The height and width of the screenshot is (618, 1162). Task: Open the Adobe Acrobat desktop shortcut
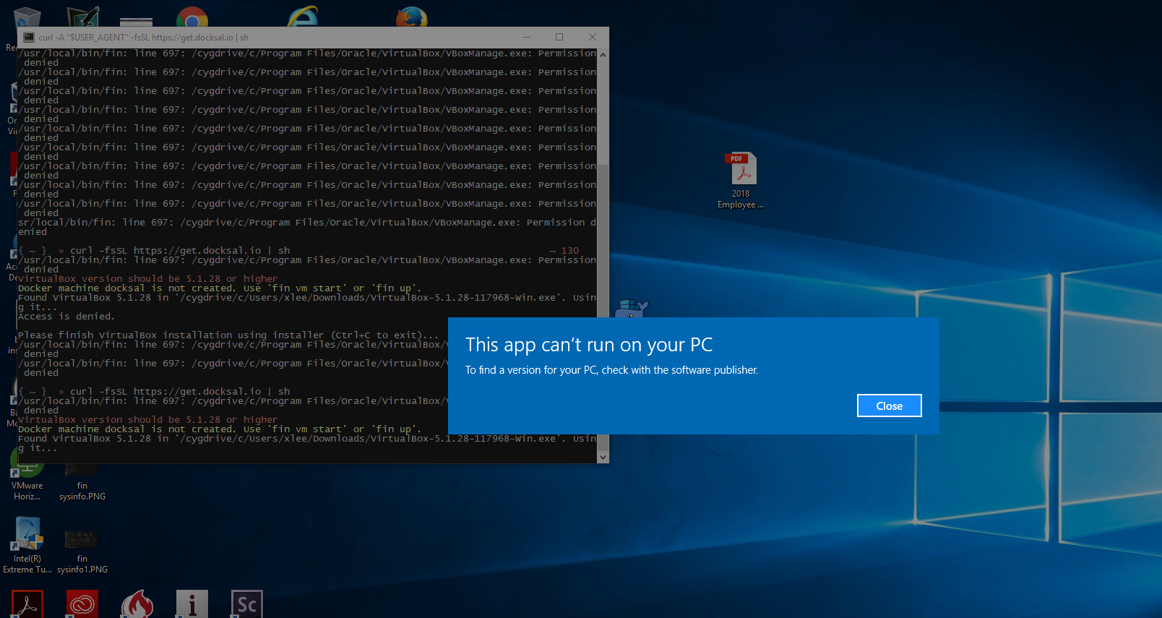(27, 604)
